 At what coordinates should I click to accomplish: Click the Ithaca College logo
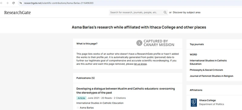(x=194, y=102)
